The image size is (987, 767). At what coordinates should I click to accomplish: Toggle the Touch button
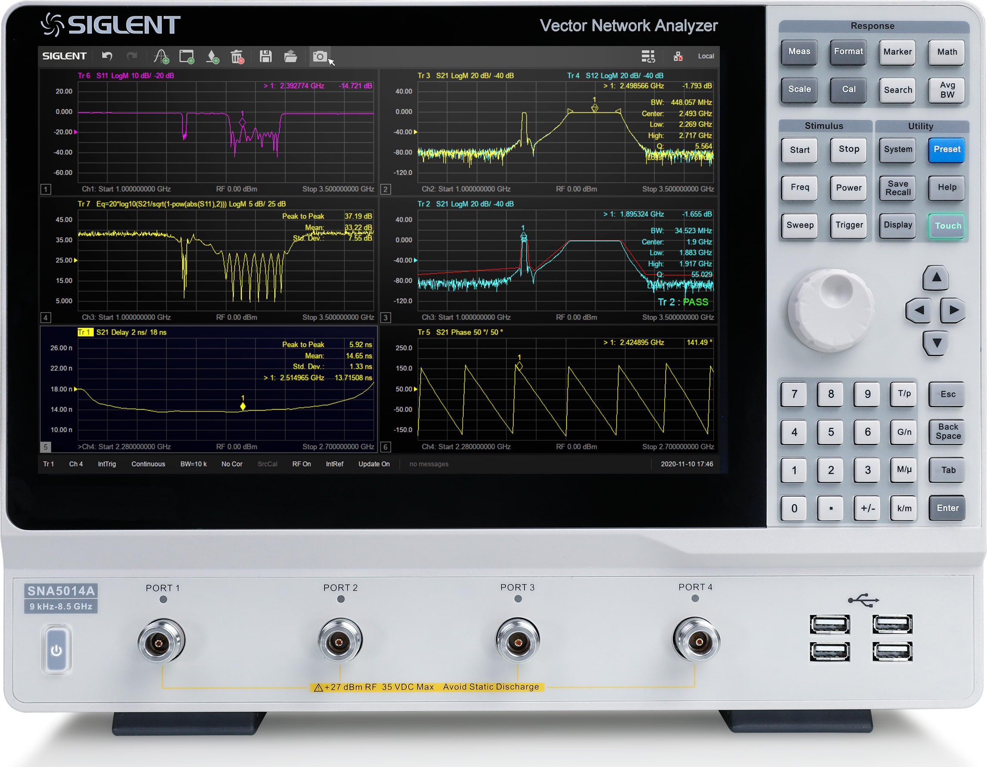(948, 225)
